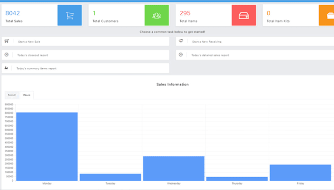Viewport: 334px width, 190px height.
Task: Click the Sales Information chart title
Action: (172, 84)
